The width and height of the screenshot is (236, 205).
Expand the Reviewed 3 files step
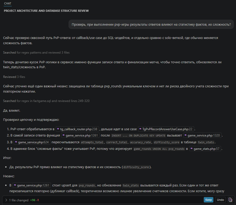pyautogui.click(x=14, y=77)
